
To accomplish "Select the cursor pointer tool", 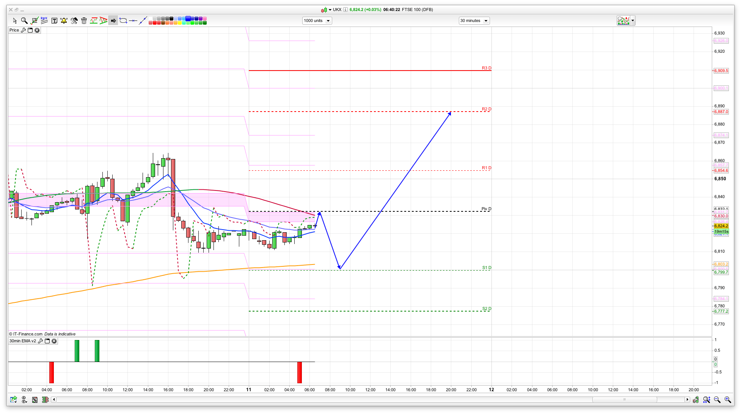I will pyautogui.click(x=15, y=20).
